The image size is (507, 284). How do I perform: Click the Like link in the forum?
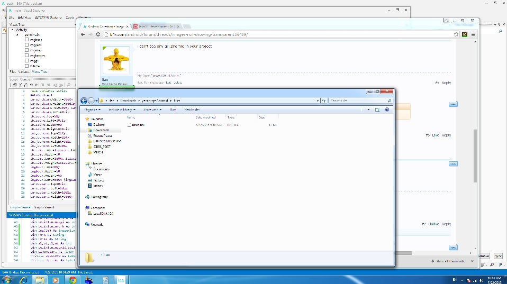click(435, 135)
